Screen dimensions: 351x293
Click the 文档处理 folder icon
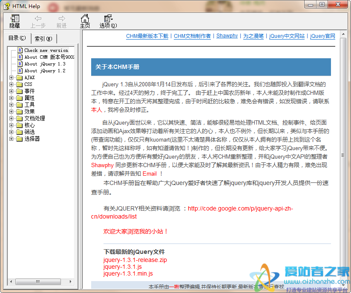(x=20, y=119)
